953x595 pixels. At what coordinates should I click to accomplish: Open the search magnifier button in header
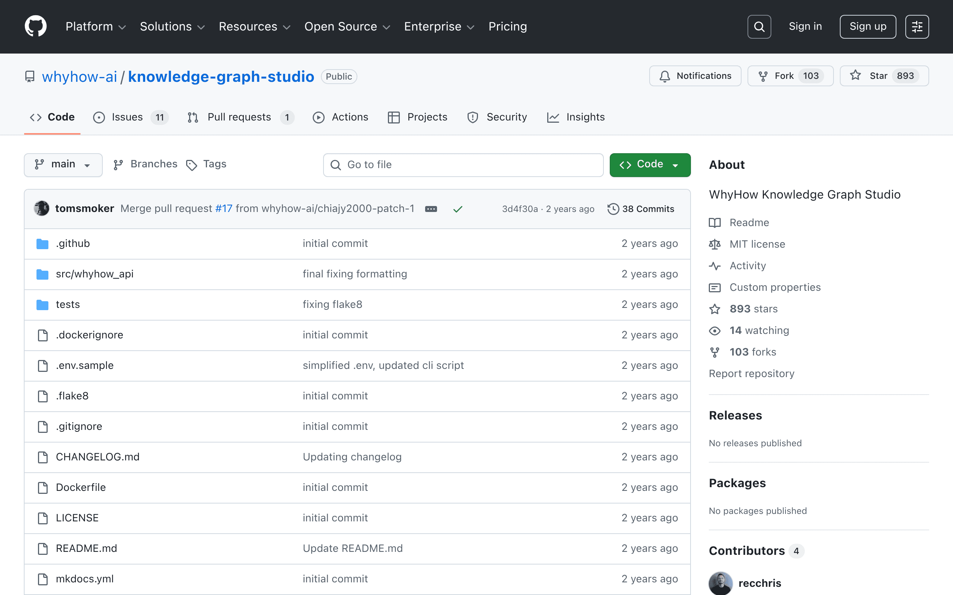(759, 26)
